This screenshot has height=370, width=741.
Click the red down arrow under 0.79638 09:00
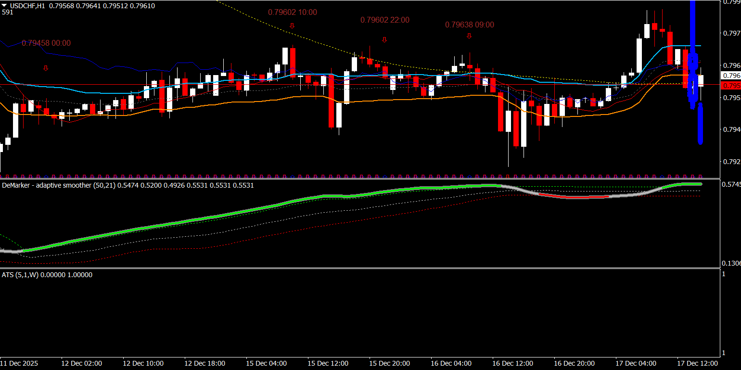(x=469, y=36)
